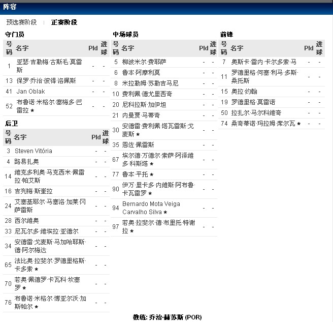
Task: Open goalkeeper Jan Oblak's profile
Action: click(31, 92)
